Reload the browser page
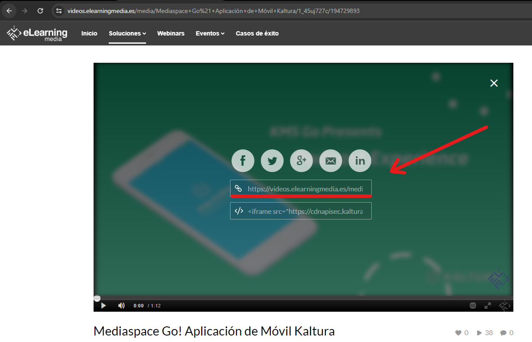Screen dimensions: 532x342 click(x=40, y=11)
